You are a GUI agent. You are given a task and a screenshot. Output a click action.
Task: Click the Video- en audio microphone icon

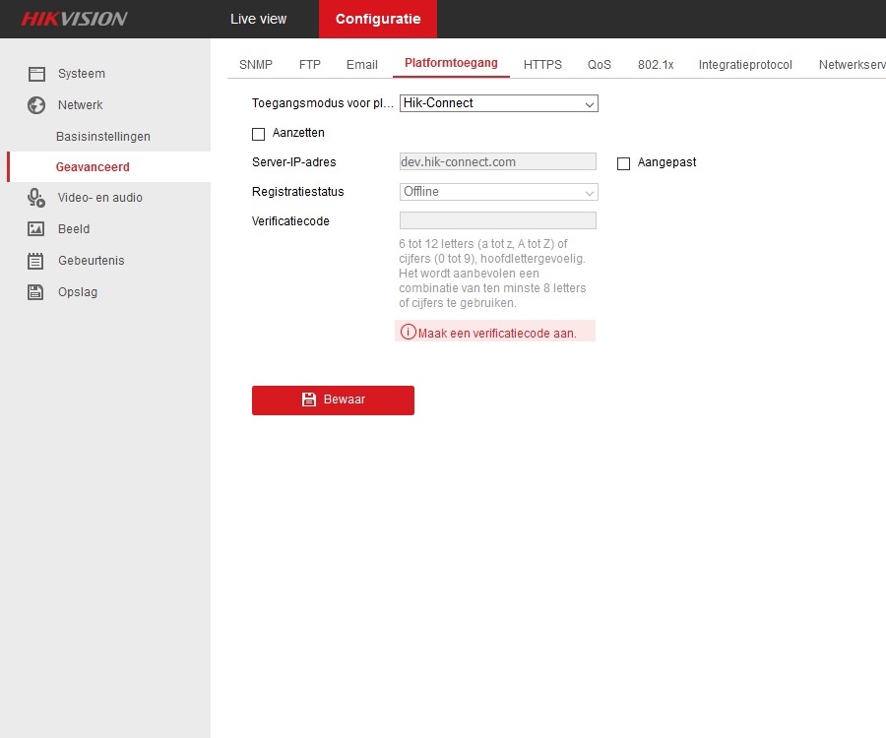(x=36, y=198)
